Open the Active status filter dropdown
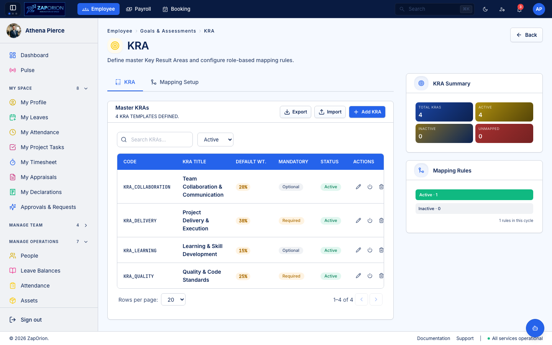 click(x=215, y=140)
